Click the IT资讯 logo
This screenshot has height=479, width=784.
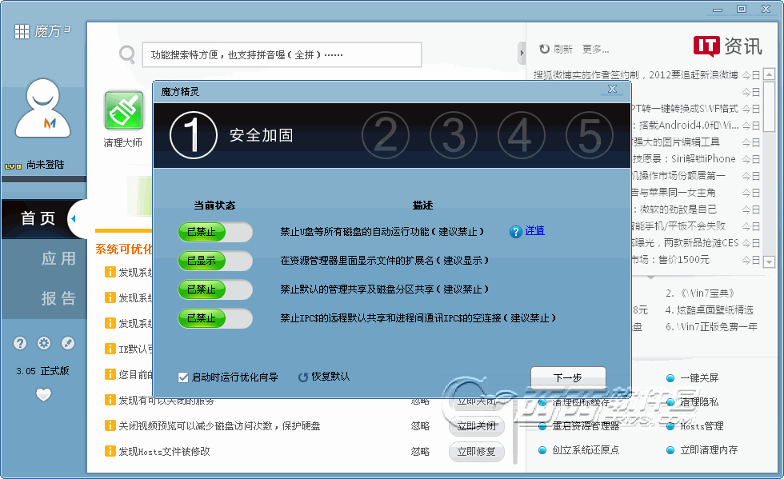(727, 46)
